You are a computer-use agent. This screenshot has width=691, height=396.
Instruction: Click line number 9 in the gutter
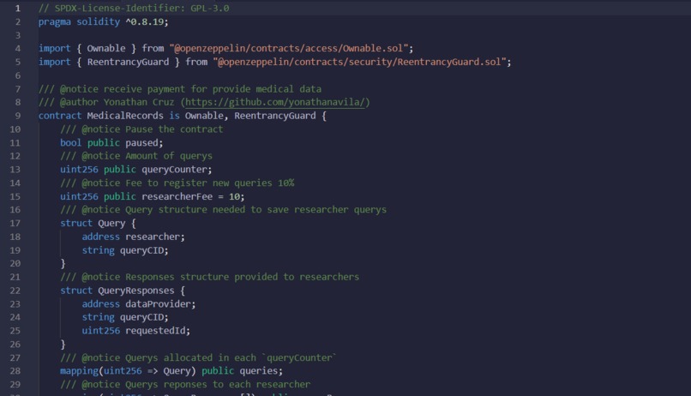pyautogui.click(x=18, y=116)
